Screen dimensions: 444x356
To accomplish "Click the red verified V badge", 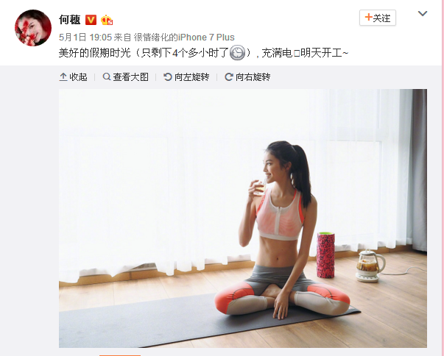I will point(91,20).
